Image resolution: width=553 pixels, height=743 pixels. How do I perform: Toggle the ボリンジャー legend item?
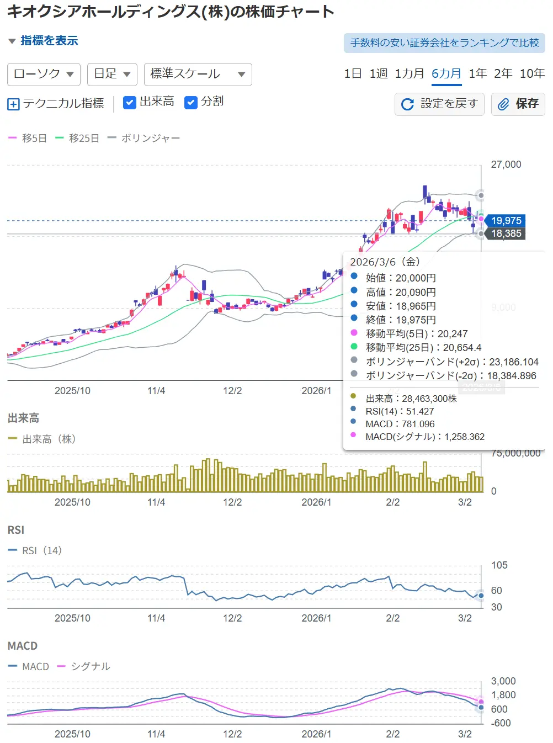(x=144, y=138)
